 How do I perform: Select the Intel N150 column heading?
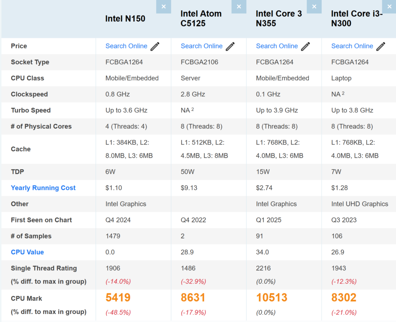pyautogui.click(x=125, y=19)
